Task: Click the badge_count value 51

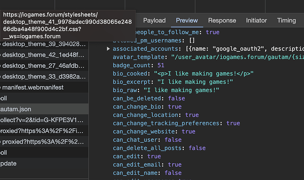Action: 161,65
